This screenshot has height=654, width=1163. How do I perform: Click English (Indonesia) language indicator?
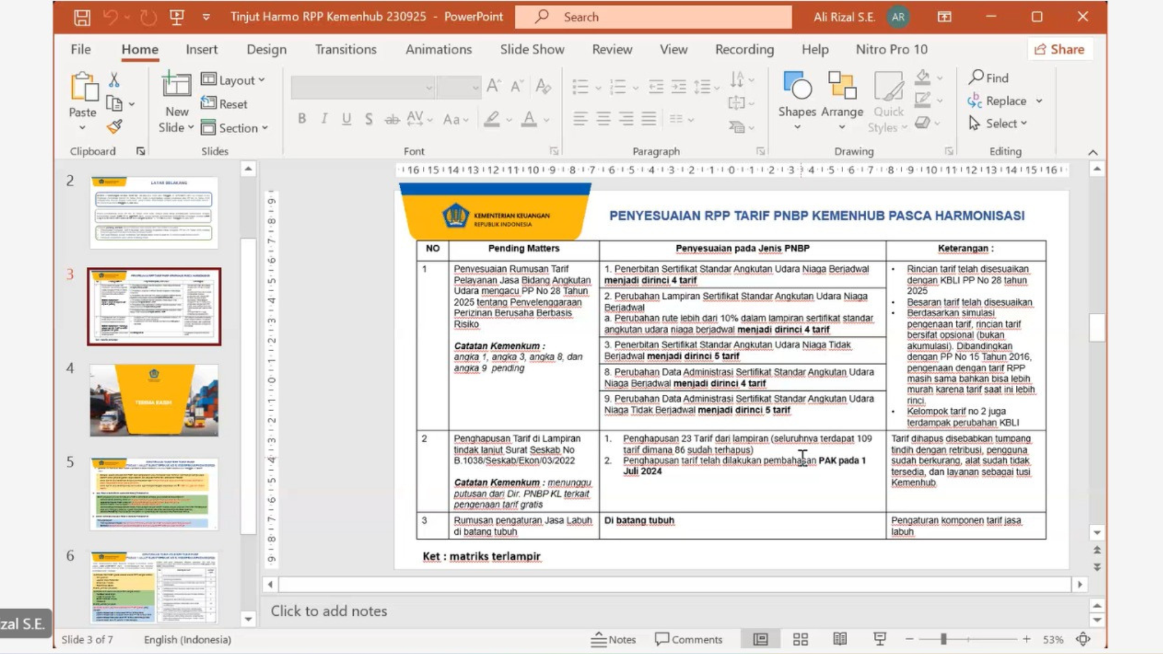click(187, 639)
